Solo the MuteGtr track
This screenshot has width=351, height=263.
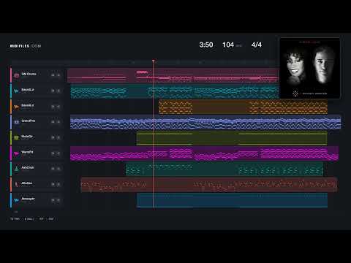tap(58, 137)
